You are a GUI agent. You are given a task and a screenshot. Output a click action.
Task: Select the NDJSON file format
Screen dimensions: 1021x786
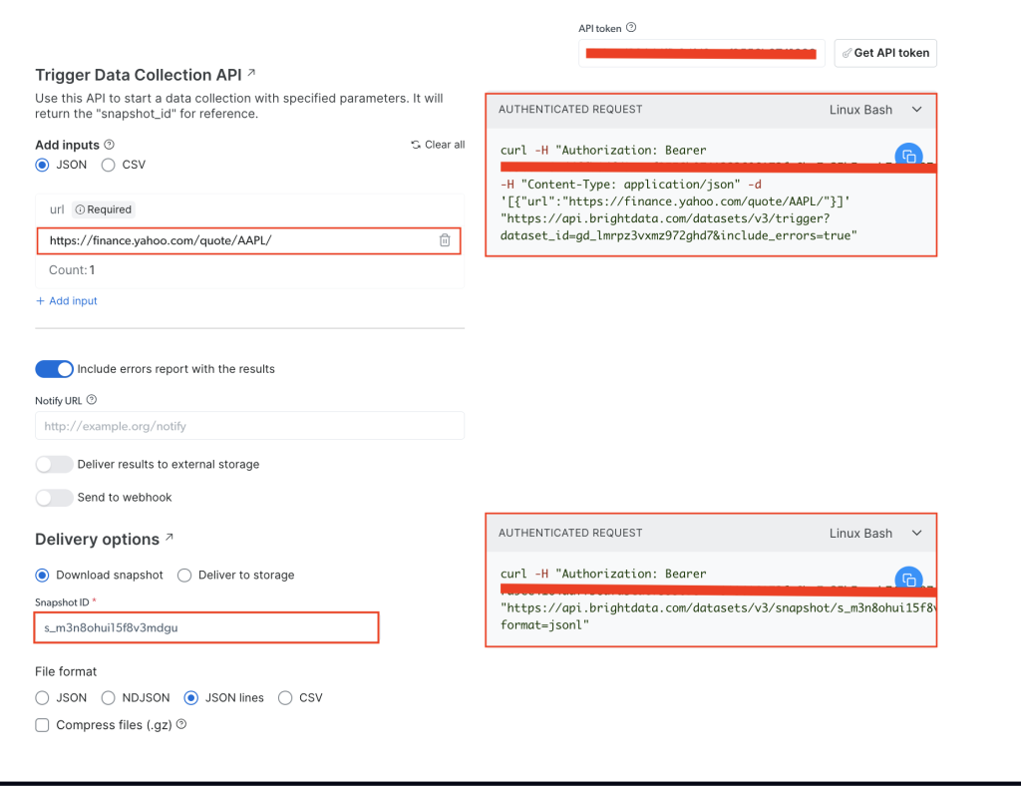click(111, 698)
